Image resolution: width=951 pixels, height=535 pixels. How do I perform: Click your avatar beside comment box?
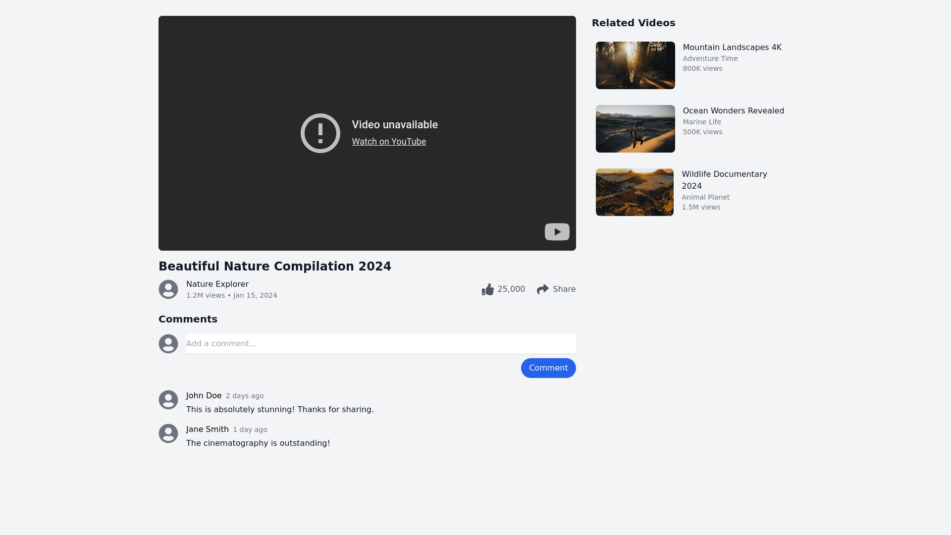pyautogui.click(x=168, y=344)
